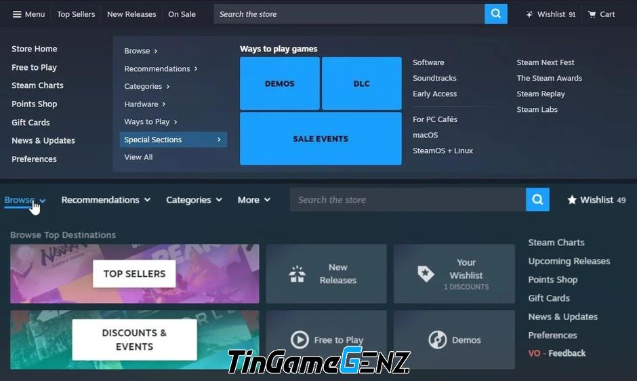Focus the top Search the store field
This screenshot has width=637, height=381.
pos(349,14)
